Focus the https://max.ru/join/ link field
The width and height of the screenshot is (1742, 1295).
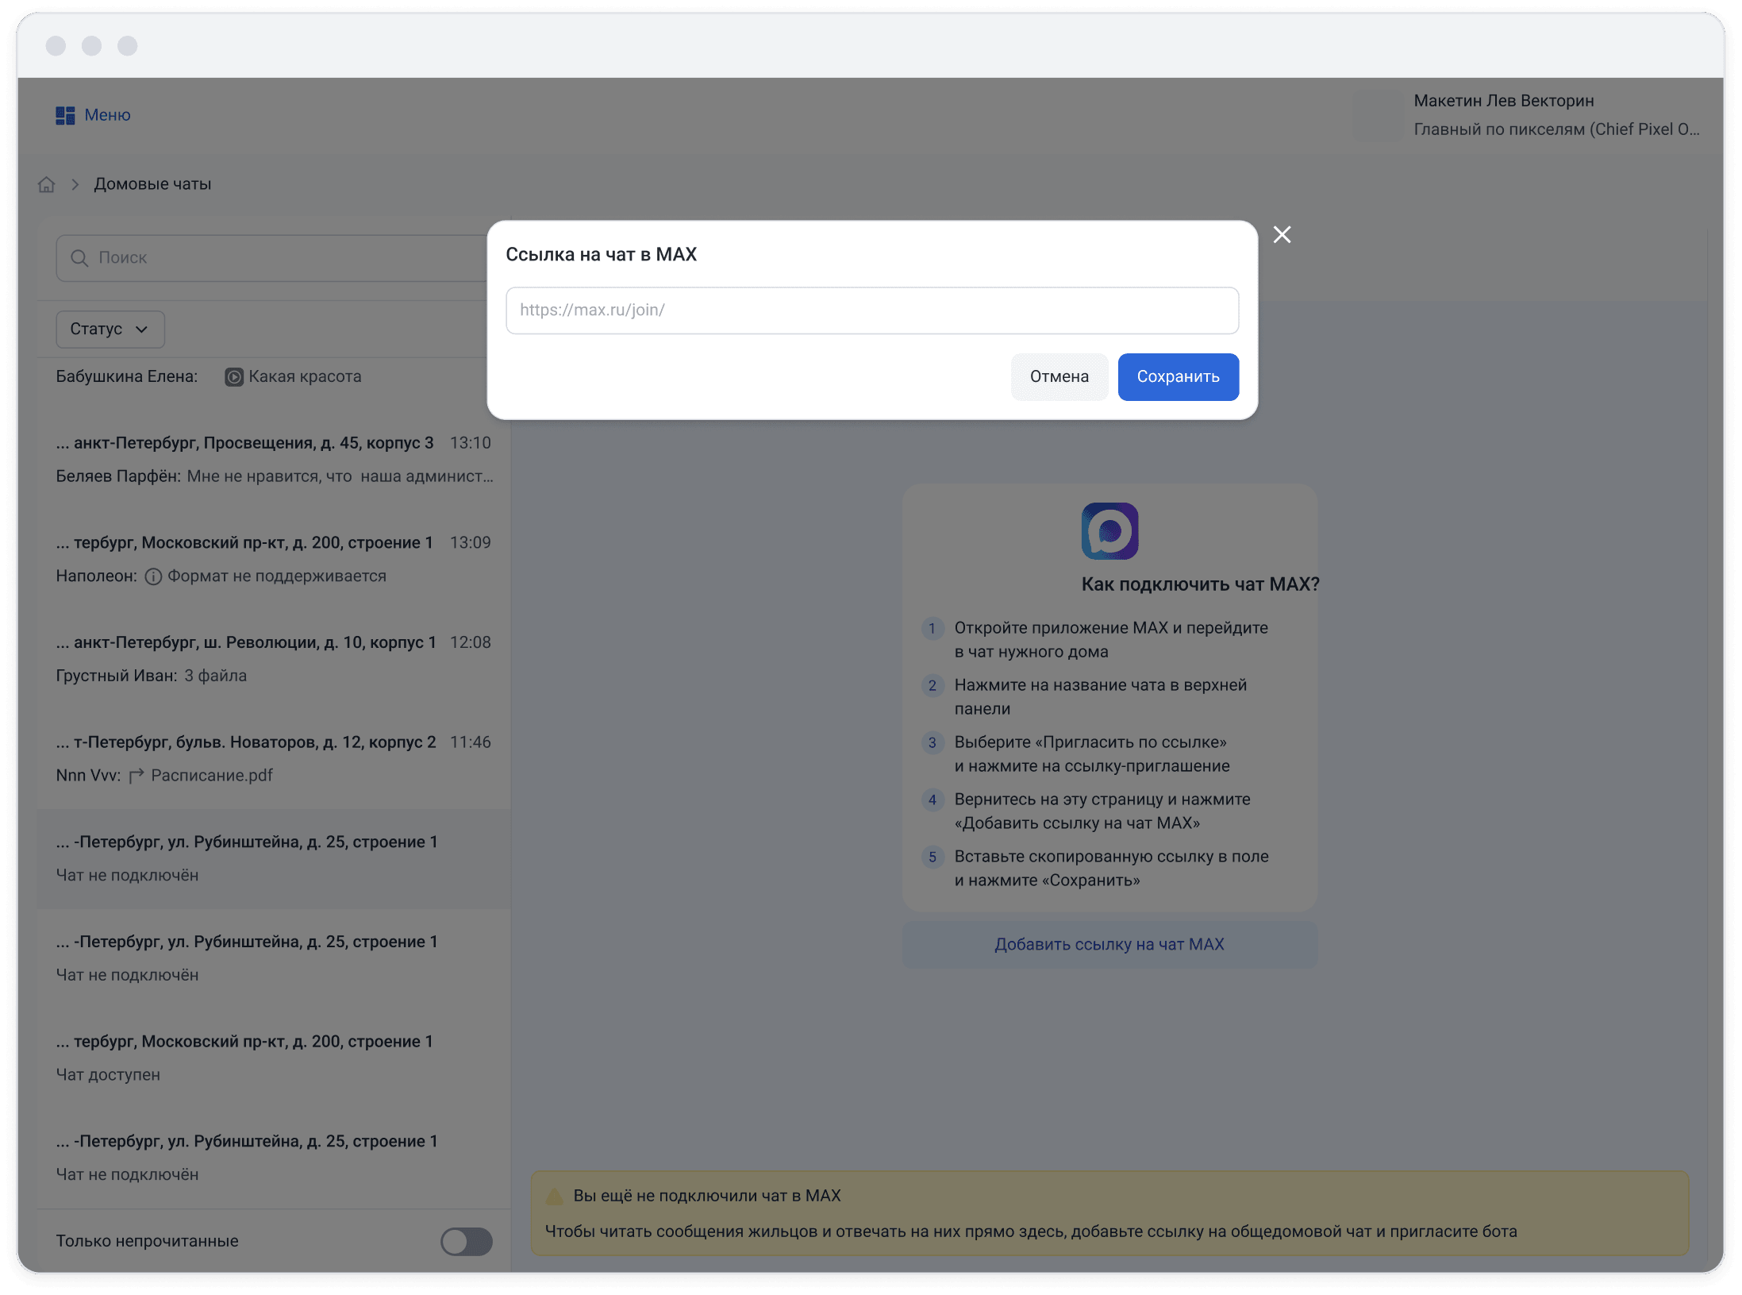pos(872,310)
